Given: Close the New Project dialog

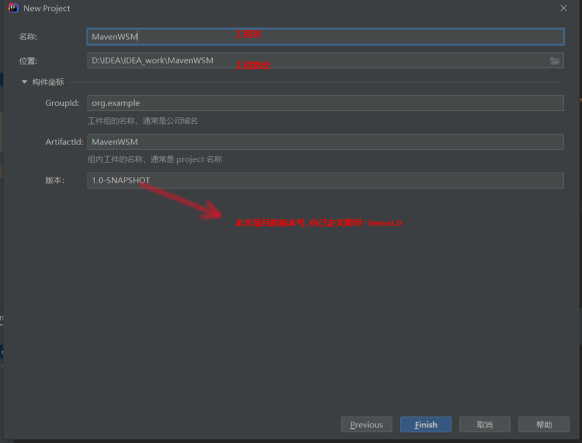Looking at the screenshot, I should point(564,8).
